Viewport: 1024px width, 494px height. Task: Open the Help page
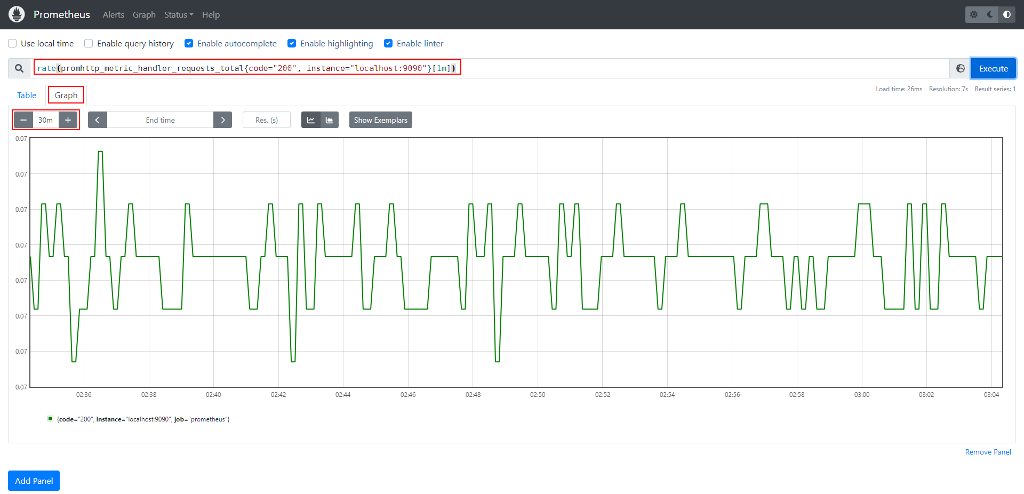[211, 15]
